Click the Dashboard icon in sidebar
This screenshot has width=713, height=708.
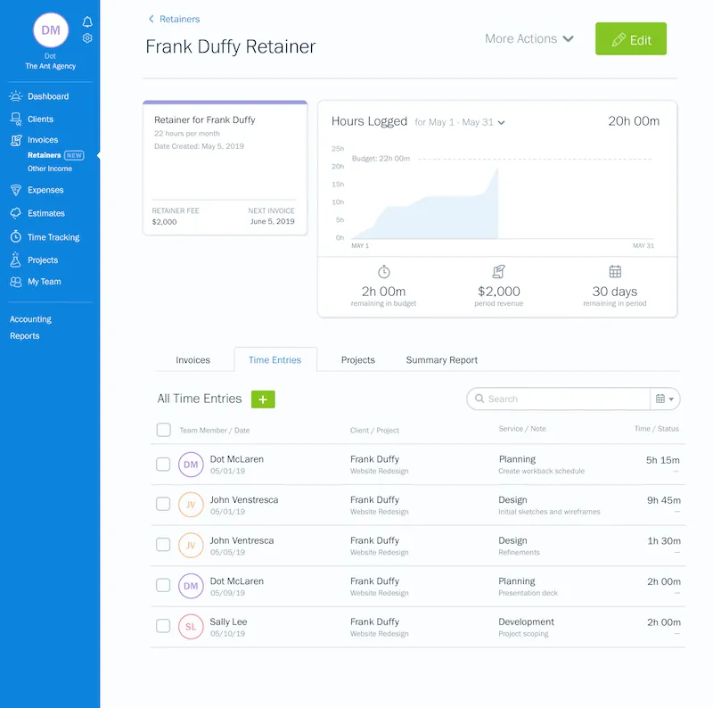[16, 96]
